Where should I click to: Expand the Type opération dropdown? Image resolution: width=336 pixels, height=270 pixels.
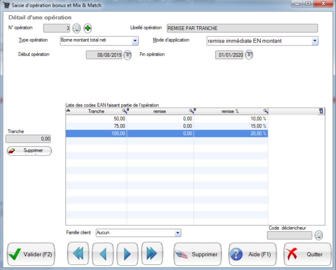click(x=135, y=41)
